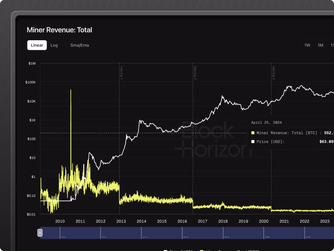Click the 2020 x-axis year label

tap(264, 221)
